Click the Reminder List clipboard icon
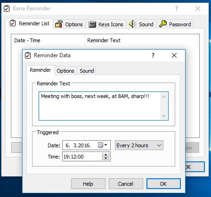Screen dimensions: 211x197 click(13, 23)
